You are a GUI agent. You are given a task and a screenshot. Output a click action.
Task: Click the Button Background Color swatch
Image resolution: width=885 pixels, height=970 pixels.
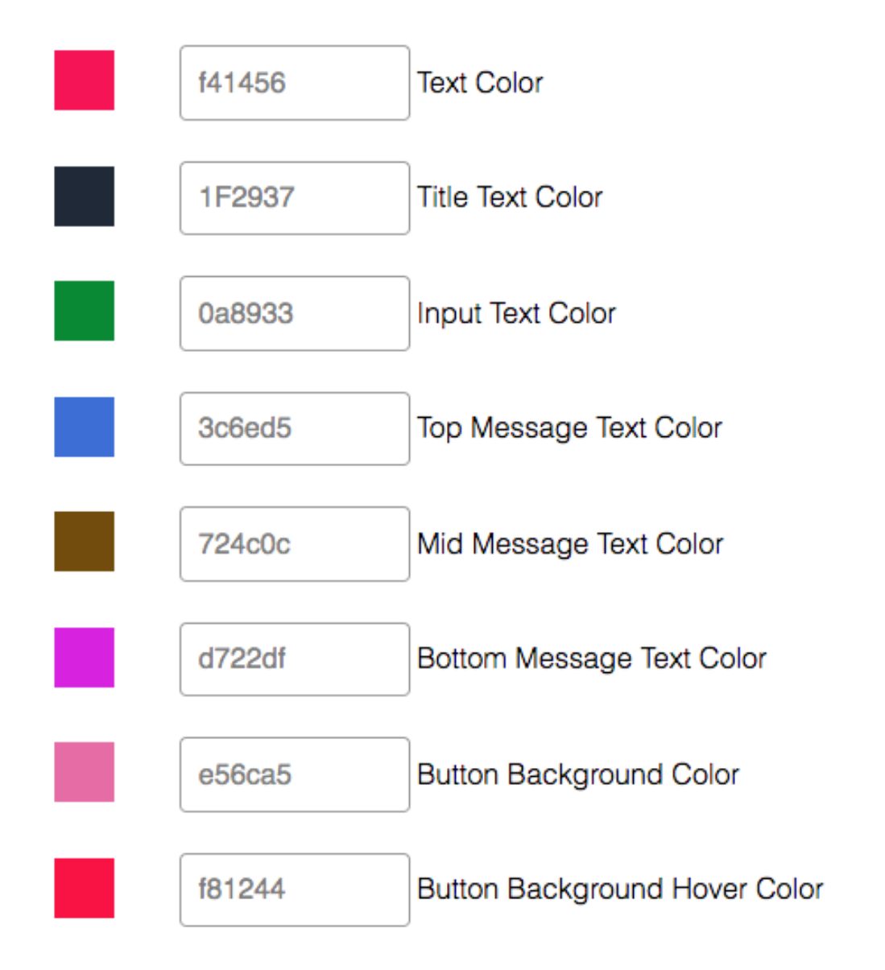[84, 772]
